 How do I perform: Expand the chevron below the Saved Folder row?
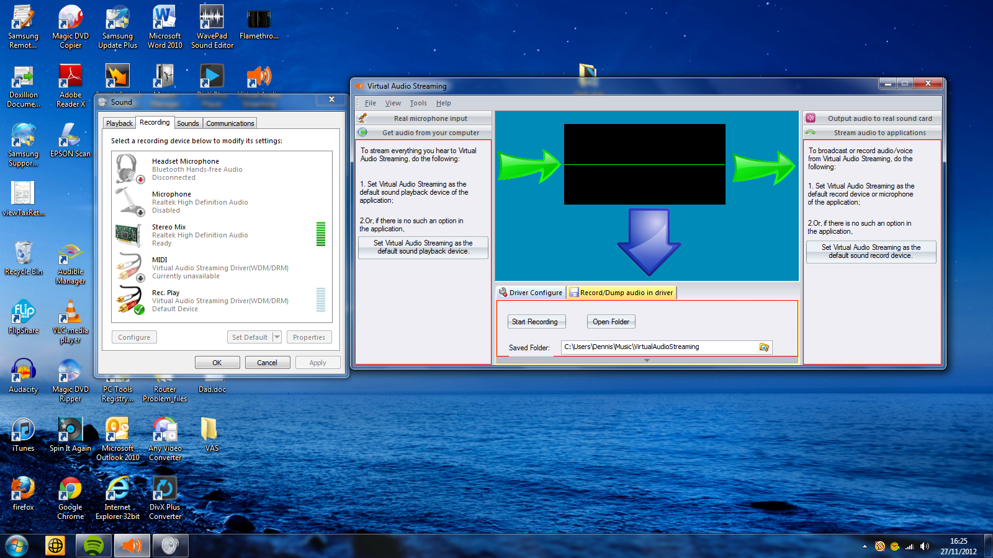click(647, 360)
